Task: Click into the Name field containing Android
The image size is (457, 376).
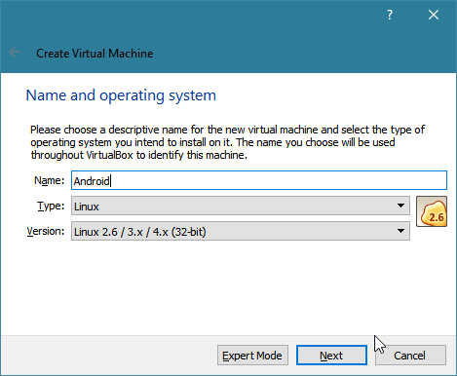Action: click(259, 180)
